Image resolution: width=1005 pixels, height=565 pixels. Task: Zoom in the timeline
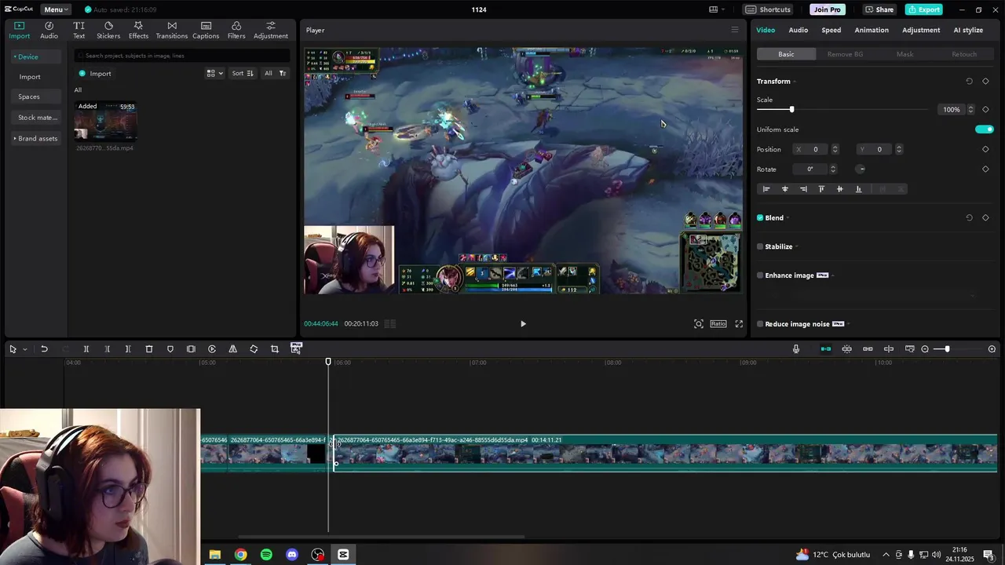[x=992, y=349]
